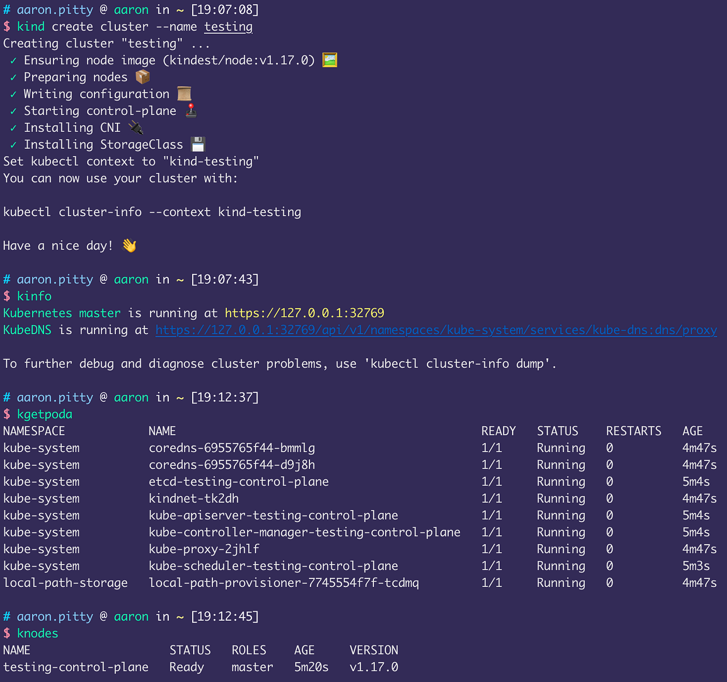Click the package box emoji after Preparing nodes
The width and height of the screenshot is (727, 682).
coord(142,77)
